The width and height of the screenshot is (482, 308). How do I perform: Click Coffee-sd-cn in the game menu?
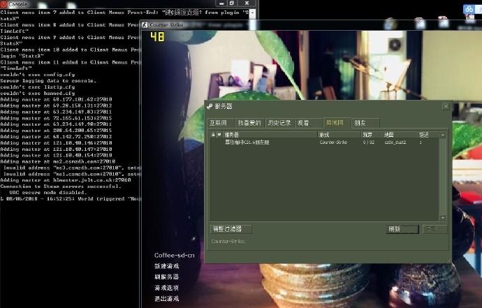tap(175, 255)
